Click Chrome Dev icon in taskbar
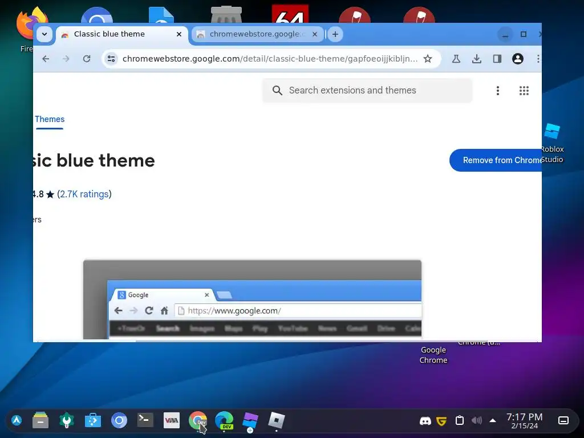Screen dimensions: 584x438 pyautogui.click(x=198, y=420)
